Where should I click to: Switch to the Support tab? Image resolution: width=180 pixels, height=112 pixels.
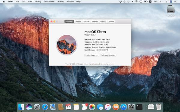click(103, 22)
